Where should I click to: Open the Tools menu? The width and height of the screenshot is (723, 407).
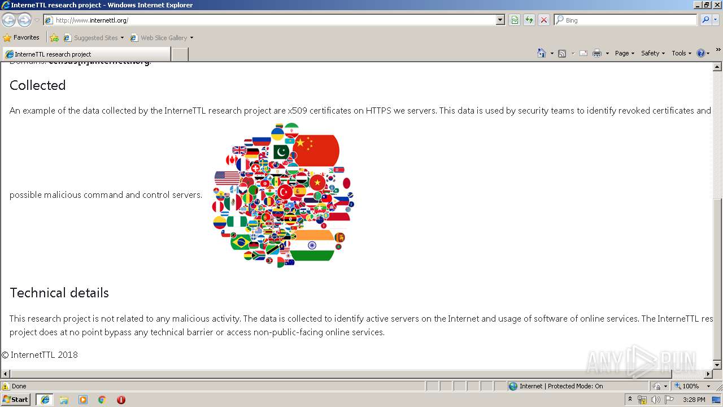coord(682,53)
